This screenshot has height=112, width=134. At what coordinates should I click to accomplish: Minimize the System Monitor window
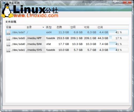click(x=115, y=2)
